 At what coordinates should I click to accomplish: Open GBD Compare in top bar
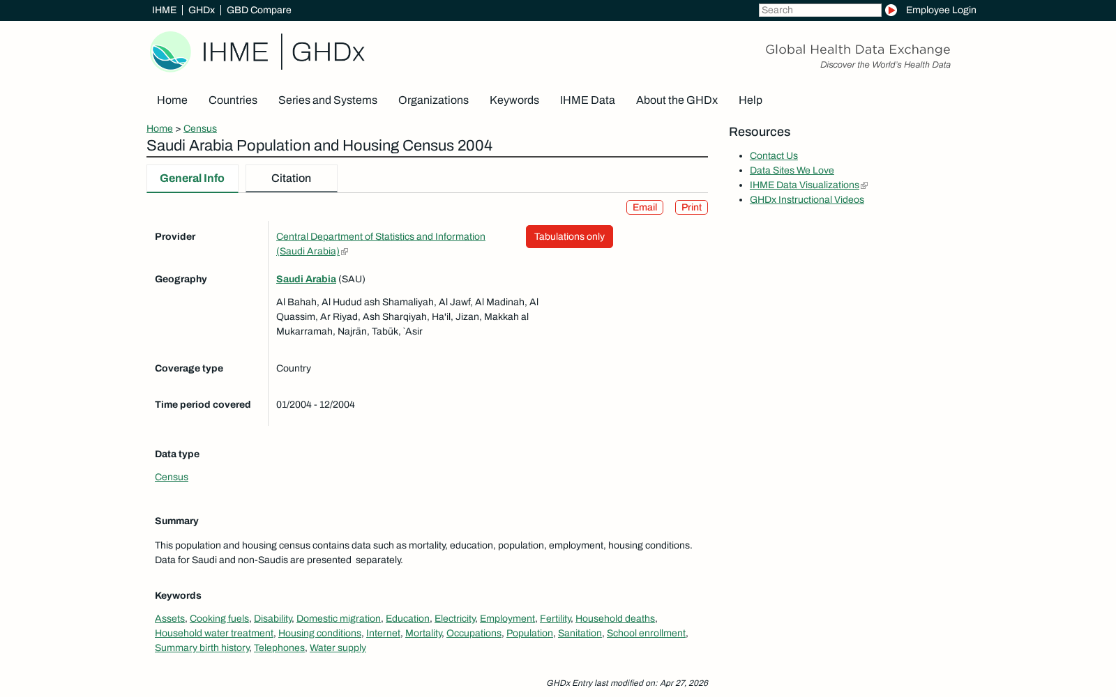tap(259, 10)
